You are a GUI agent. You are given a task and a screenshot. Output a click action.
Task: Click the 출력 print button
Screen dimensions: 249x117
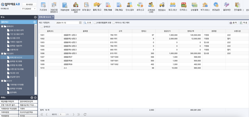(234, 23)
